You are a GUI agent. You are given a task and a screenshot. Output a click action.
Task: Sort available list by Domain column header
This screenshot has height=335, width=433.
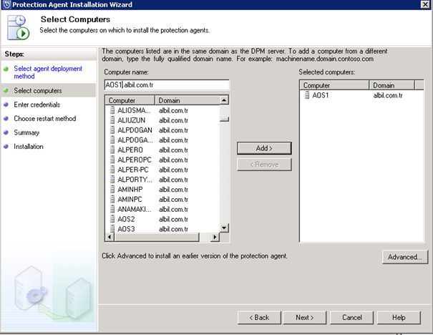pos(186,101)
